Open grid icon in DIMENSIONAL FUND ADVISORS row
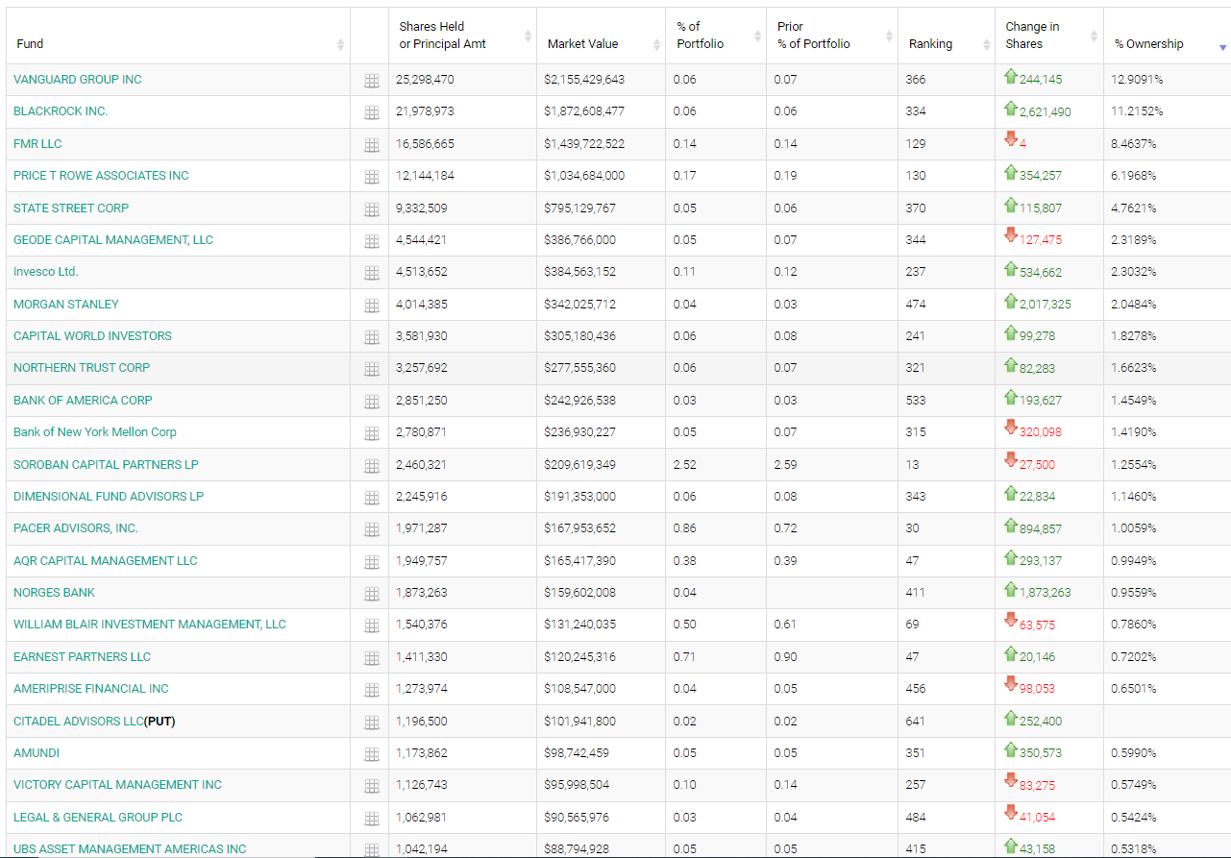The height and width of the screenshot is (858, 1231). (372, 498)
